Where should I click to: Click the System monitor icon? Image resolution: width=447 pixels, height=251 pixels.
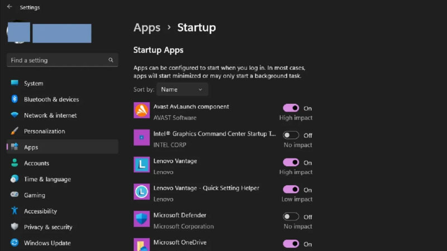point(15,83)
